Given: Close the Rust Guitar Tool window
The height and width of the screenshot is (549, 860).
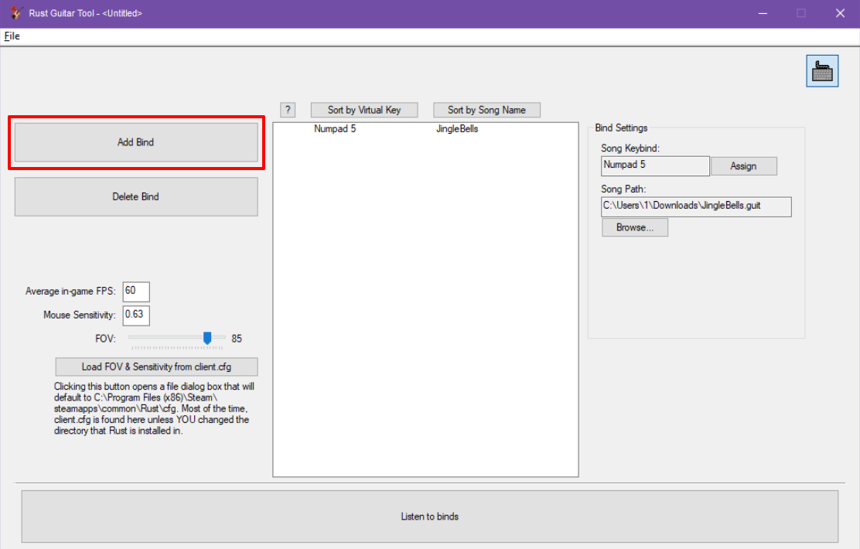Looking at the screenshot, I should click(x=840, y=13).
